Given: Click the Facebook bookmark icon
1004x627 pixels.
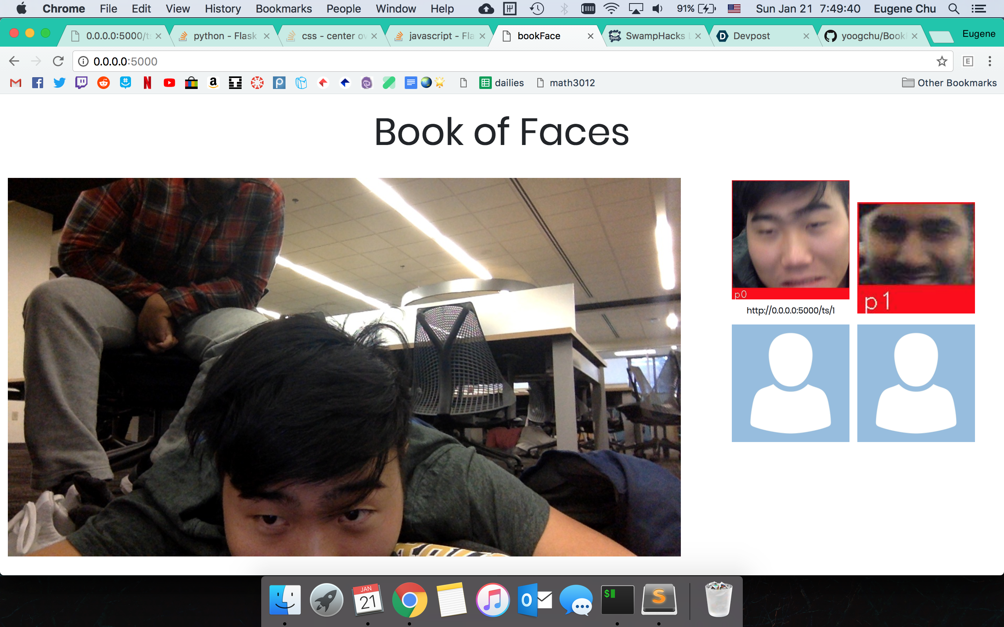Looking at the screenshot, I should (37, 83).
